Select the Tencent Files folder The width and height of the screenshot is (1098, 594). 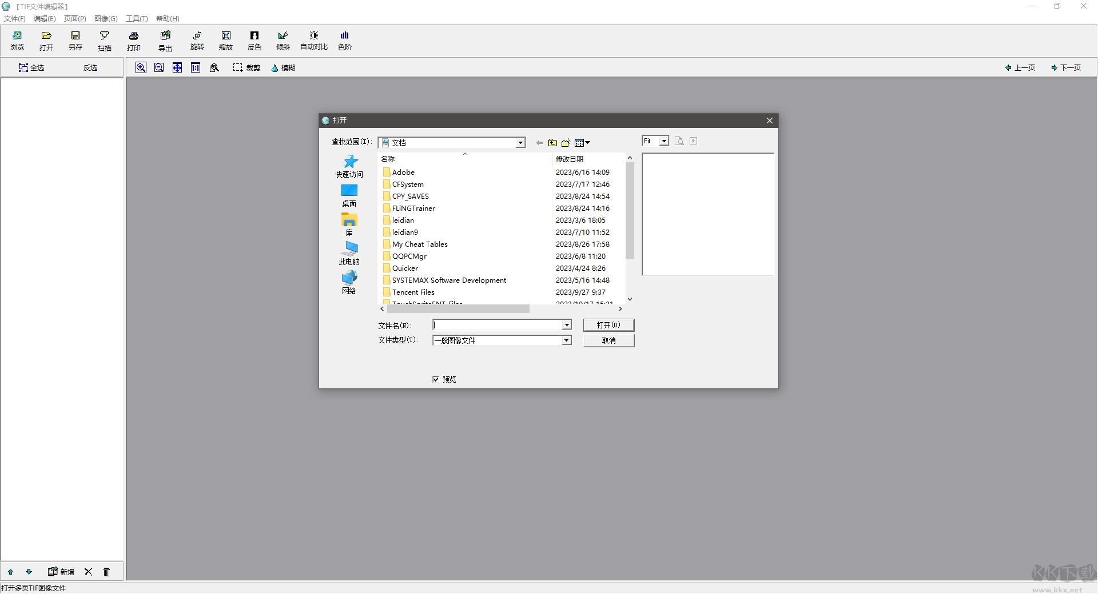tap(413, 292)
